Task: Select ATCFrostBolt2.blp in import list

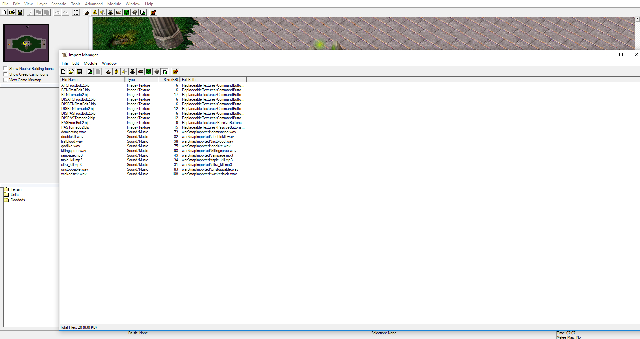Action: (75, 85)
